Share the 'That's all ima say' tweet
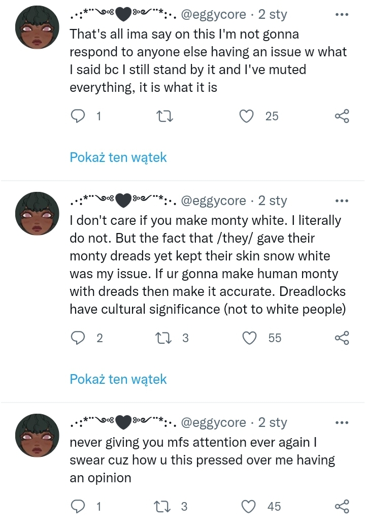The width and height of the screenshot is (365, 531). click(x=342, y=116)
